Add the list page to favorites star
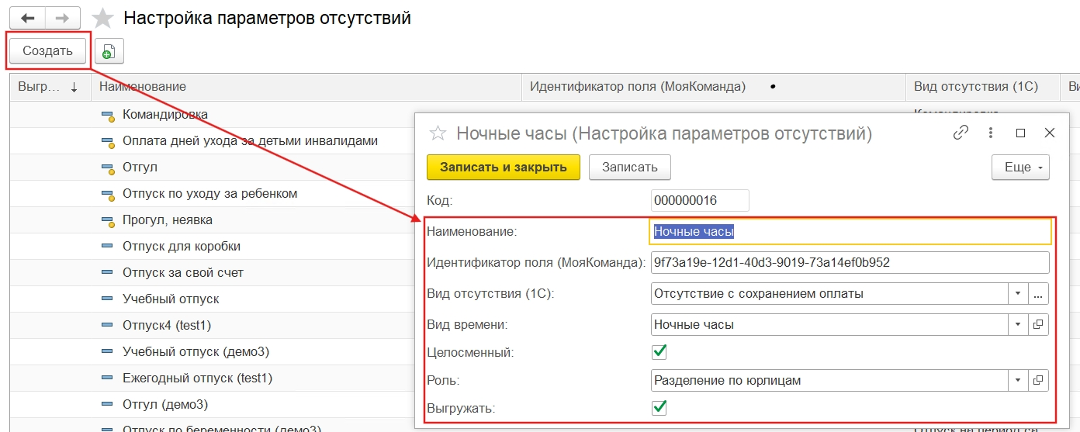 102,18
